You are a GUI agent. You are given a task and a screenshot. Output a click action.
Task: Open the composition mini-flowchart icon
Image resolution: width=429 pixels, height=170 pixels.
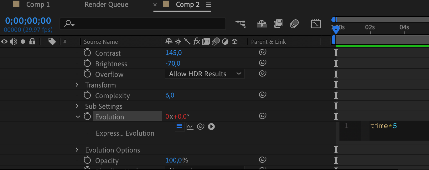(x=241, y=24)
